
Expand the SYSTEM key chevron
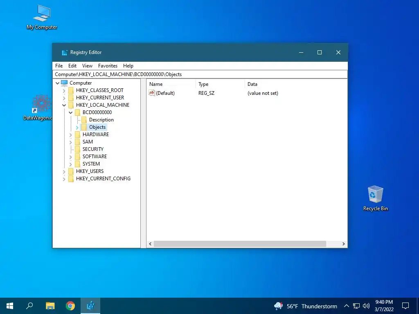pyautogui.click(x=70, y=164)
